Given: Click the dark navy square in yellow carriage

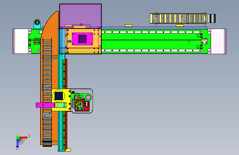Looking at the screenshot, I should [59, 96].
